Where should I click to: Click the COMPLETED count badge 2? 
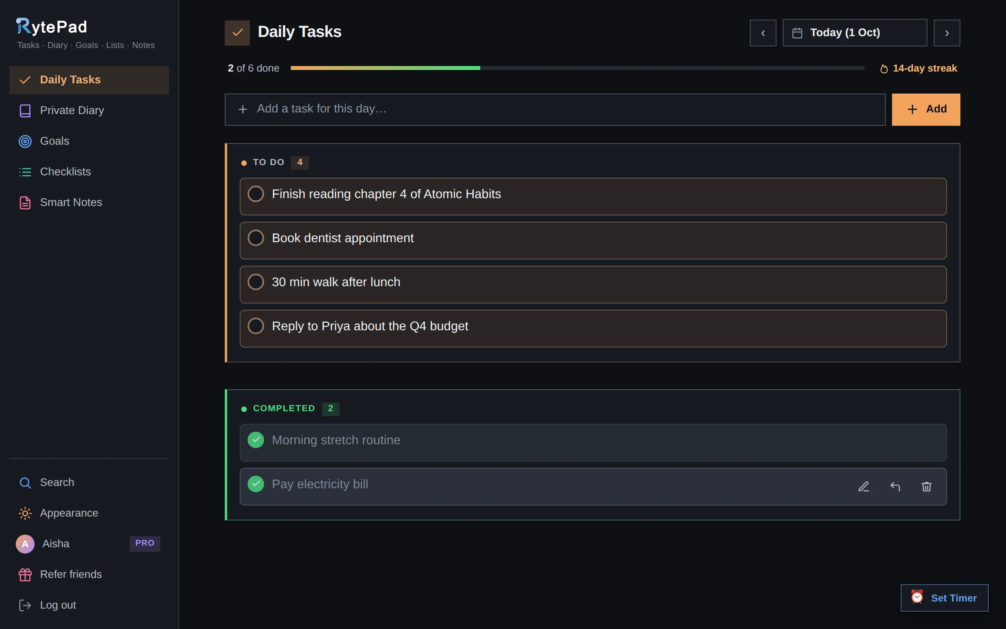tap(330, 408)
